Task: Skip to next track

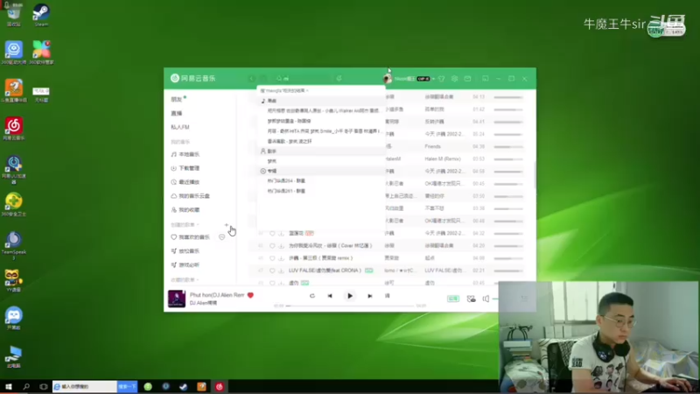Action: (x=369, y=296)
